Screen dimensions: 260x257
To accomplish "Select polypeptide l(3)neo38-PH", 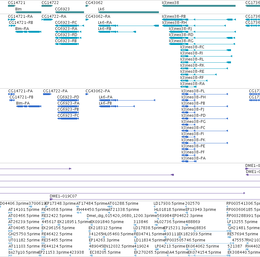I will tap(194, 97).
